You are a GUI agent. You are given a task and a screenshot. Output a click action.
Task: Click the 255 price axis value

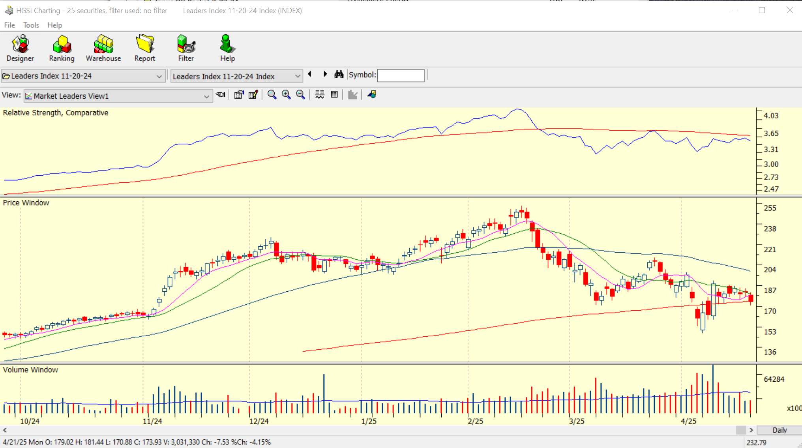coord(770,208)
